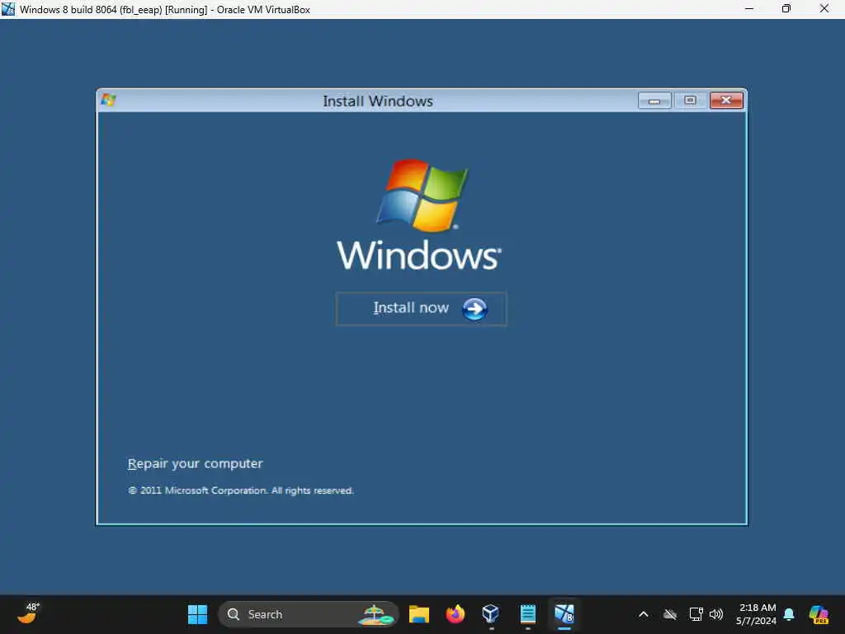Open the network status tray icon
The image size is (845, 634).
[696, 614]
